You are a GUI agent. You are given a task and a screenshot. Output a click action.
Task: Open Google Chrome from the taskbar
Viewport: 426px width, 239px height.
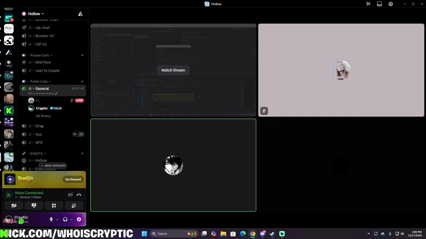click(x=253, y=234)
